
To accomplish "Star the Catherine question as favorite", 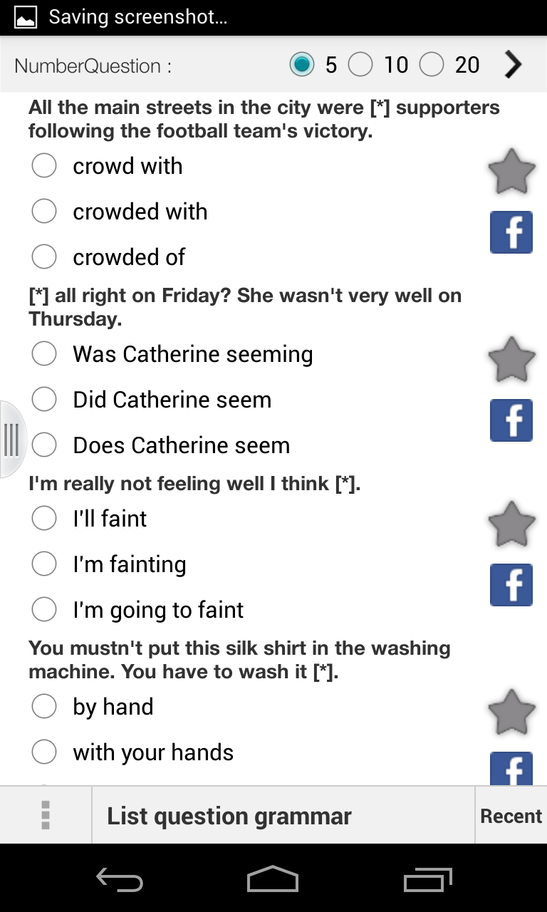I will 511,360.
